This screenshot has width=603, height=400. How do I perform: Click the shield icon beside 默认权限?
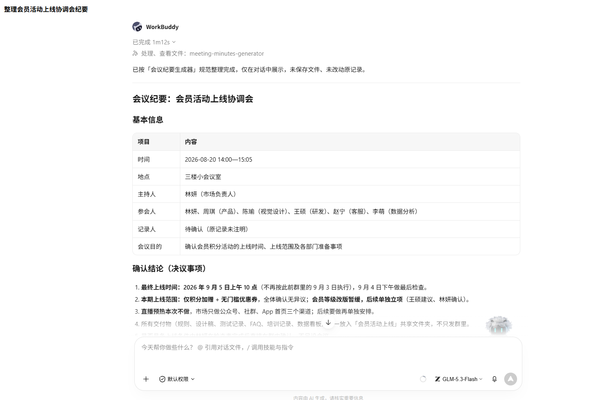click(162, 379)
